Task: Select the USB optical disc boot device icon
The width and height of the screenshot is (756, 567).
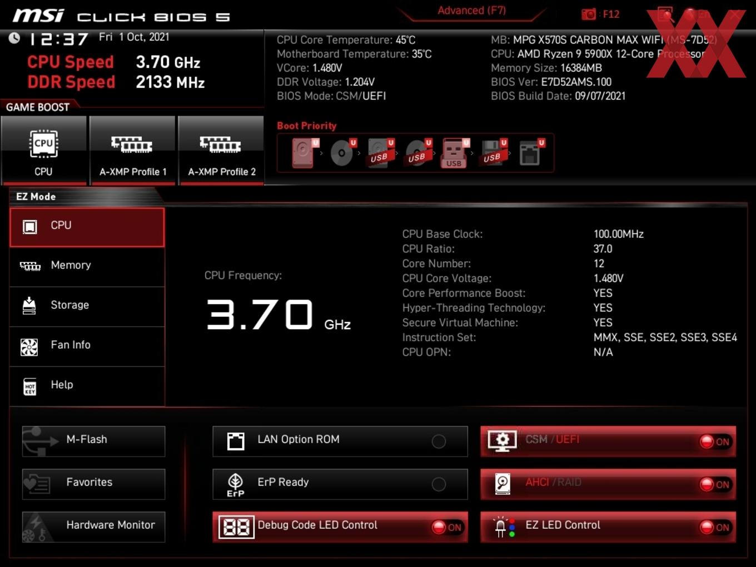Action: pyautogui.click(x=418, y=153)
